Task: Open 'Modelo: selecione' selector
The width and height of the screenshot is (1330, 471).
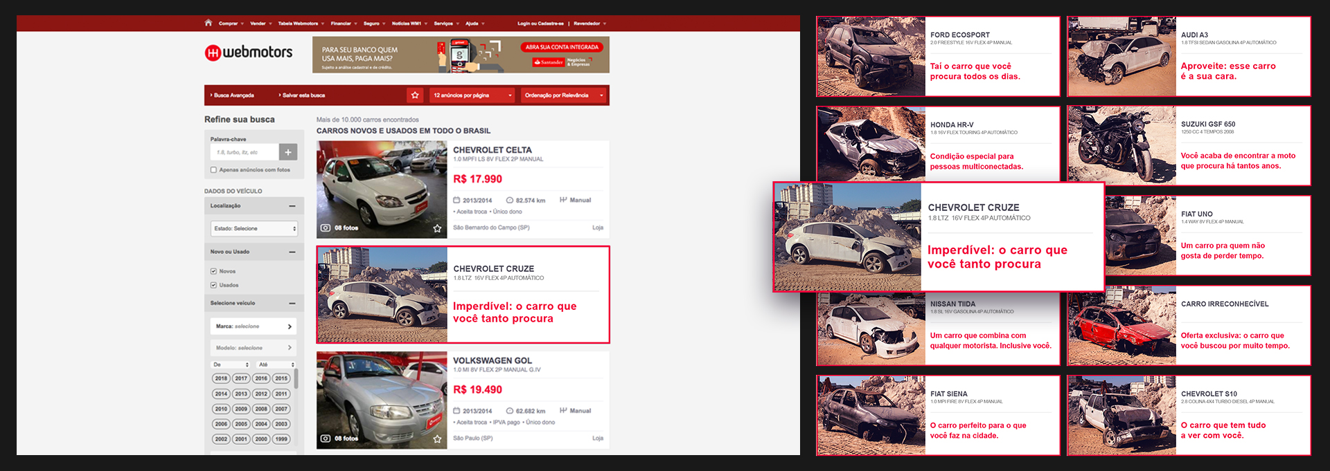Action: [x=254, y=348]
